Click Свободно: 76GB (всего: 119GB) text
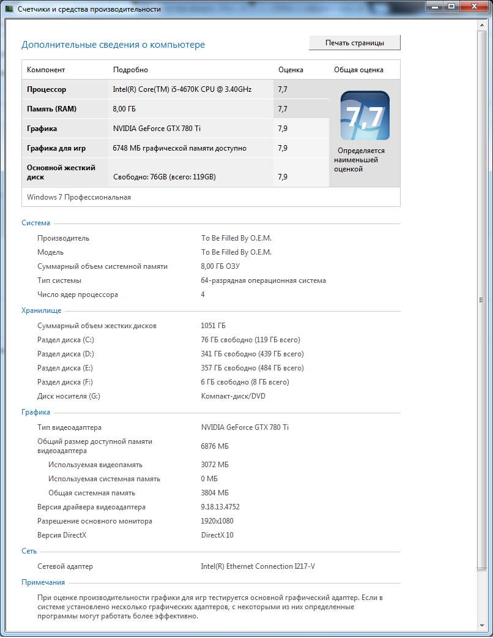Screen dimensions: 493x638 pos(164,177)
